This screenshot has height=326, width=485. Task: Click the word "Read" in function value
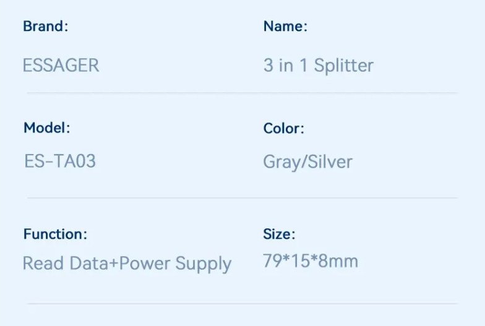click(43, 264)
